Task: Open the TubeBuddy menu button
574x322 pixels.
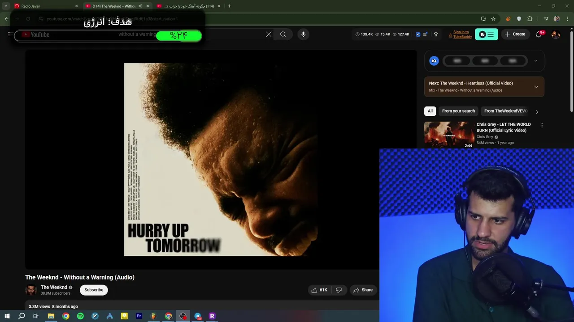Action: pos(487,34)
